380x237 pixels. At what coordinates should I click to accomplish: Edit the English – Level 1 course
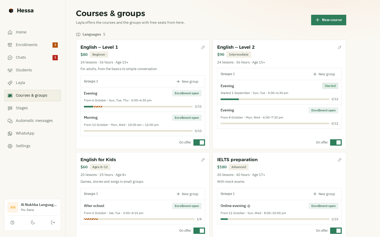point(203,47)
